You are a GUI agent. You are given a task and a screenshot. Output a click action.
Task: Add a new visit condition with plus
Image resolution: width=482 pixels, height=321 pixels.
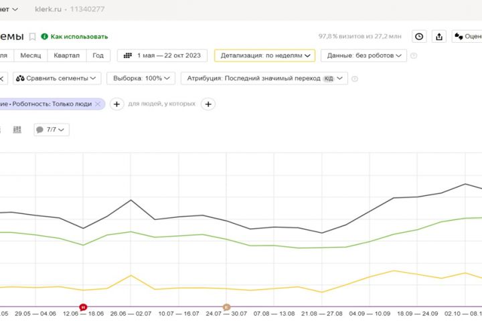click(x=116, y=104)
